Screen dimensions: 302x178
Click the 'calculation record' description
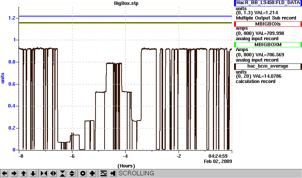[x=256, y=81]
